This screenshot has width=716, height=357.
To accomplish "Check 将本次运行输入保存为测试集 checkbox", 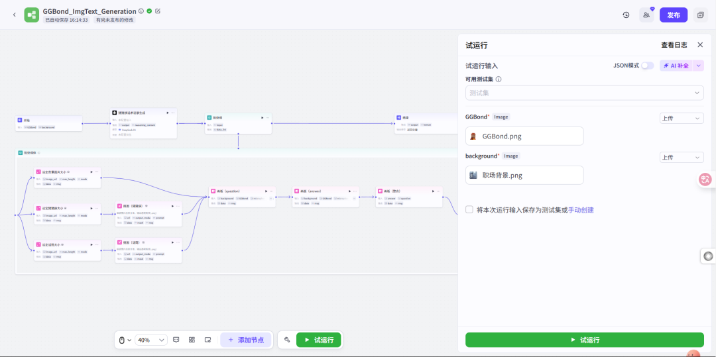I will [x=469, y=210].
